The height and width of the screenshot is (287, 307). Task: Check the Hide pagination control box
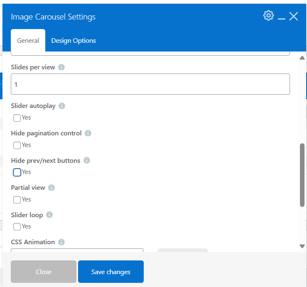coord(17,145)
